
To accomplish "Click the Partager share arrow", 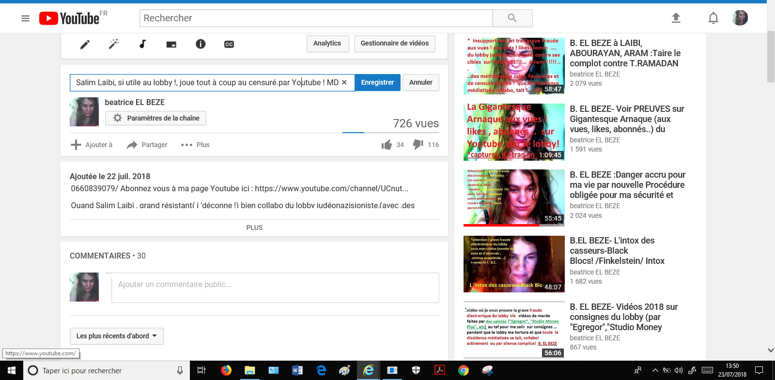I will 132,145.
